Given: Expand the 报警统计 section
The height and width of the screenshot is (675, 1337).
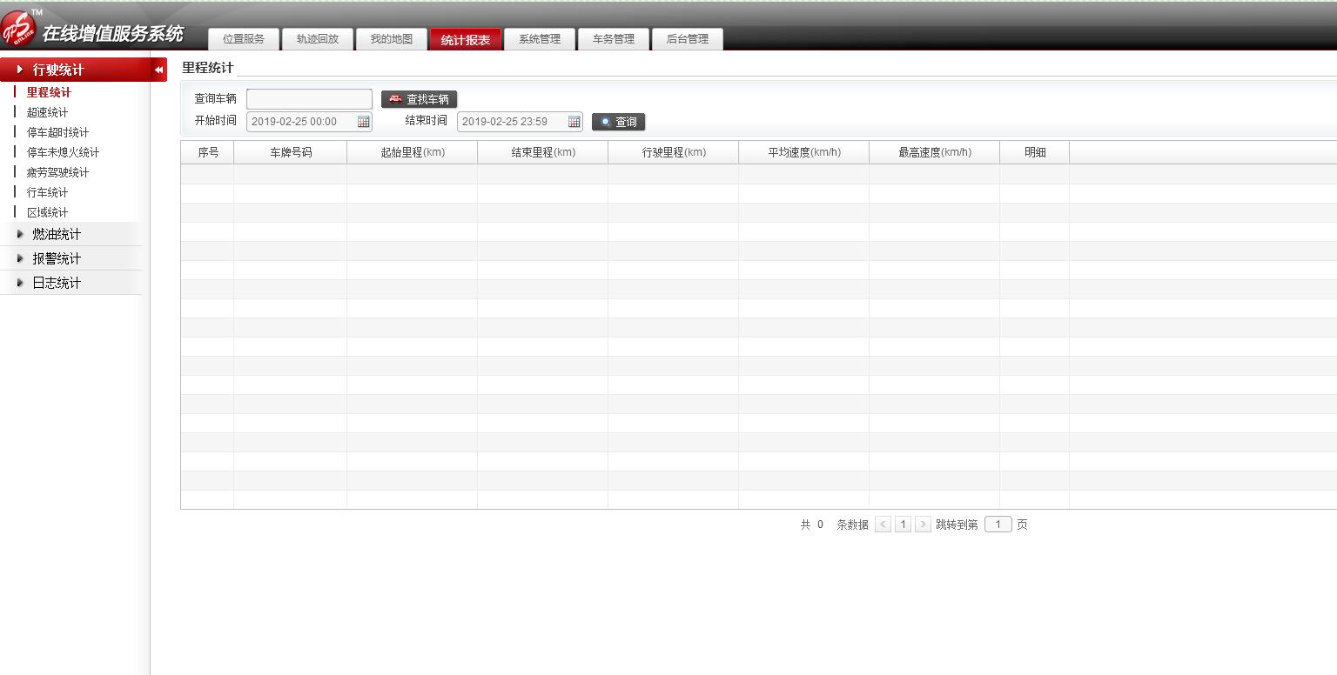Looking at the screenshot, I should (x=57, y=258).
